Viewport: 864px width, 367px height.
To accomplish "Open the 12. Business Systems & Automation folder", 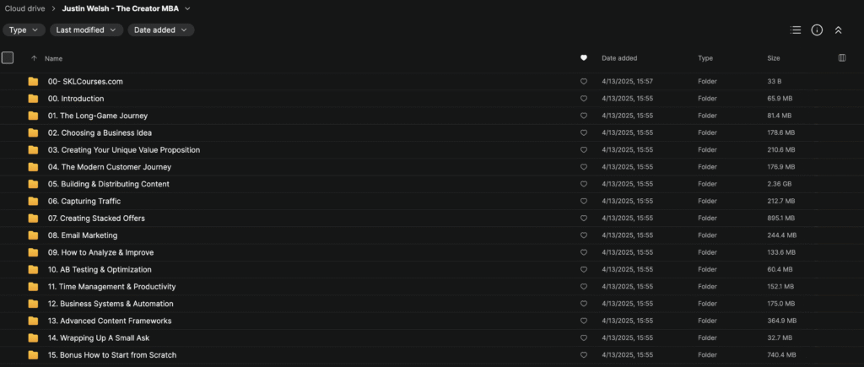I will click(111, 304).
